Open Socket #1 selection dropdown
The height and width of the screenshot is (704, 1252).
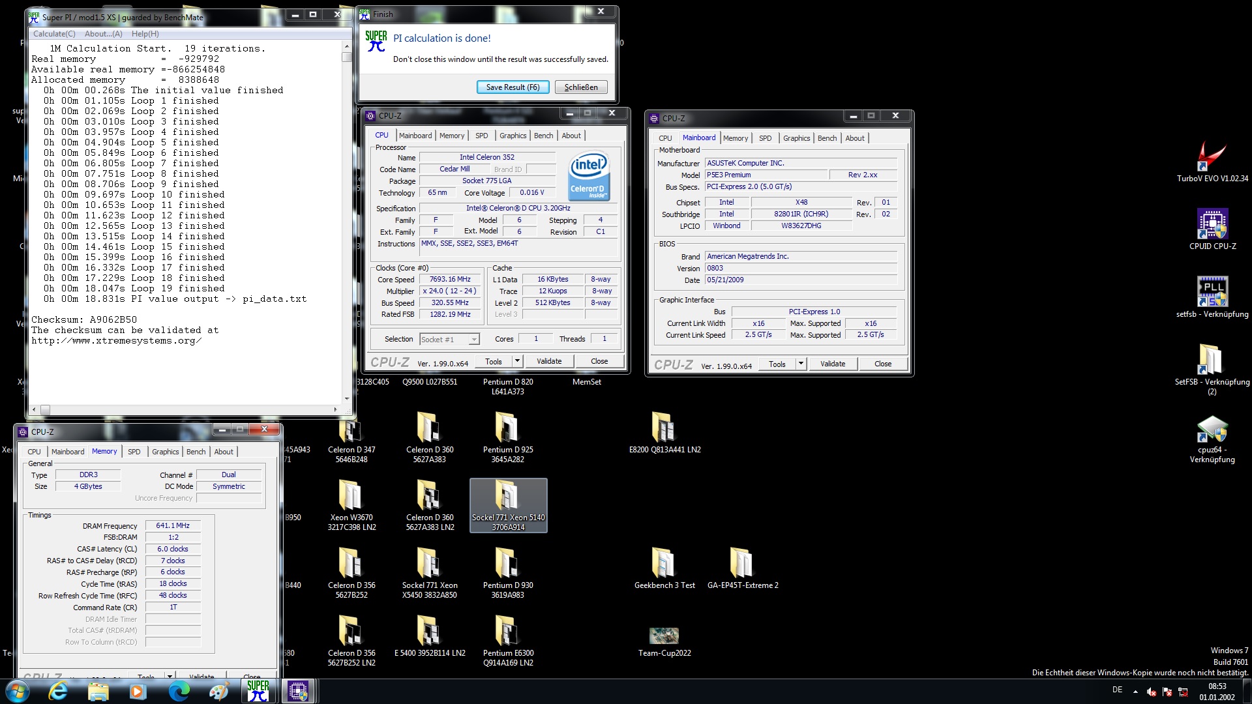[474, 340]
